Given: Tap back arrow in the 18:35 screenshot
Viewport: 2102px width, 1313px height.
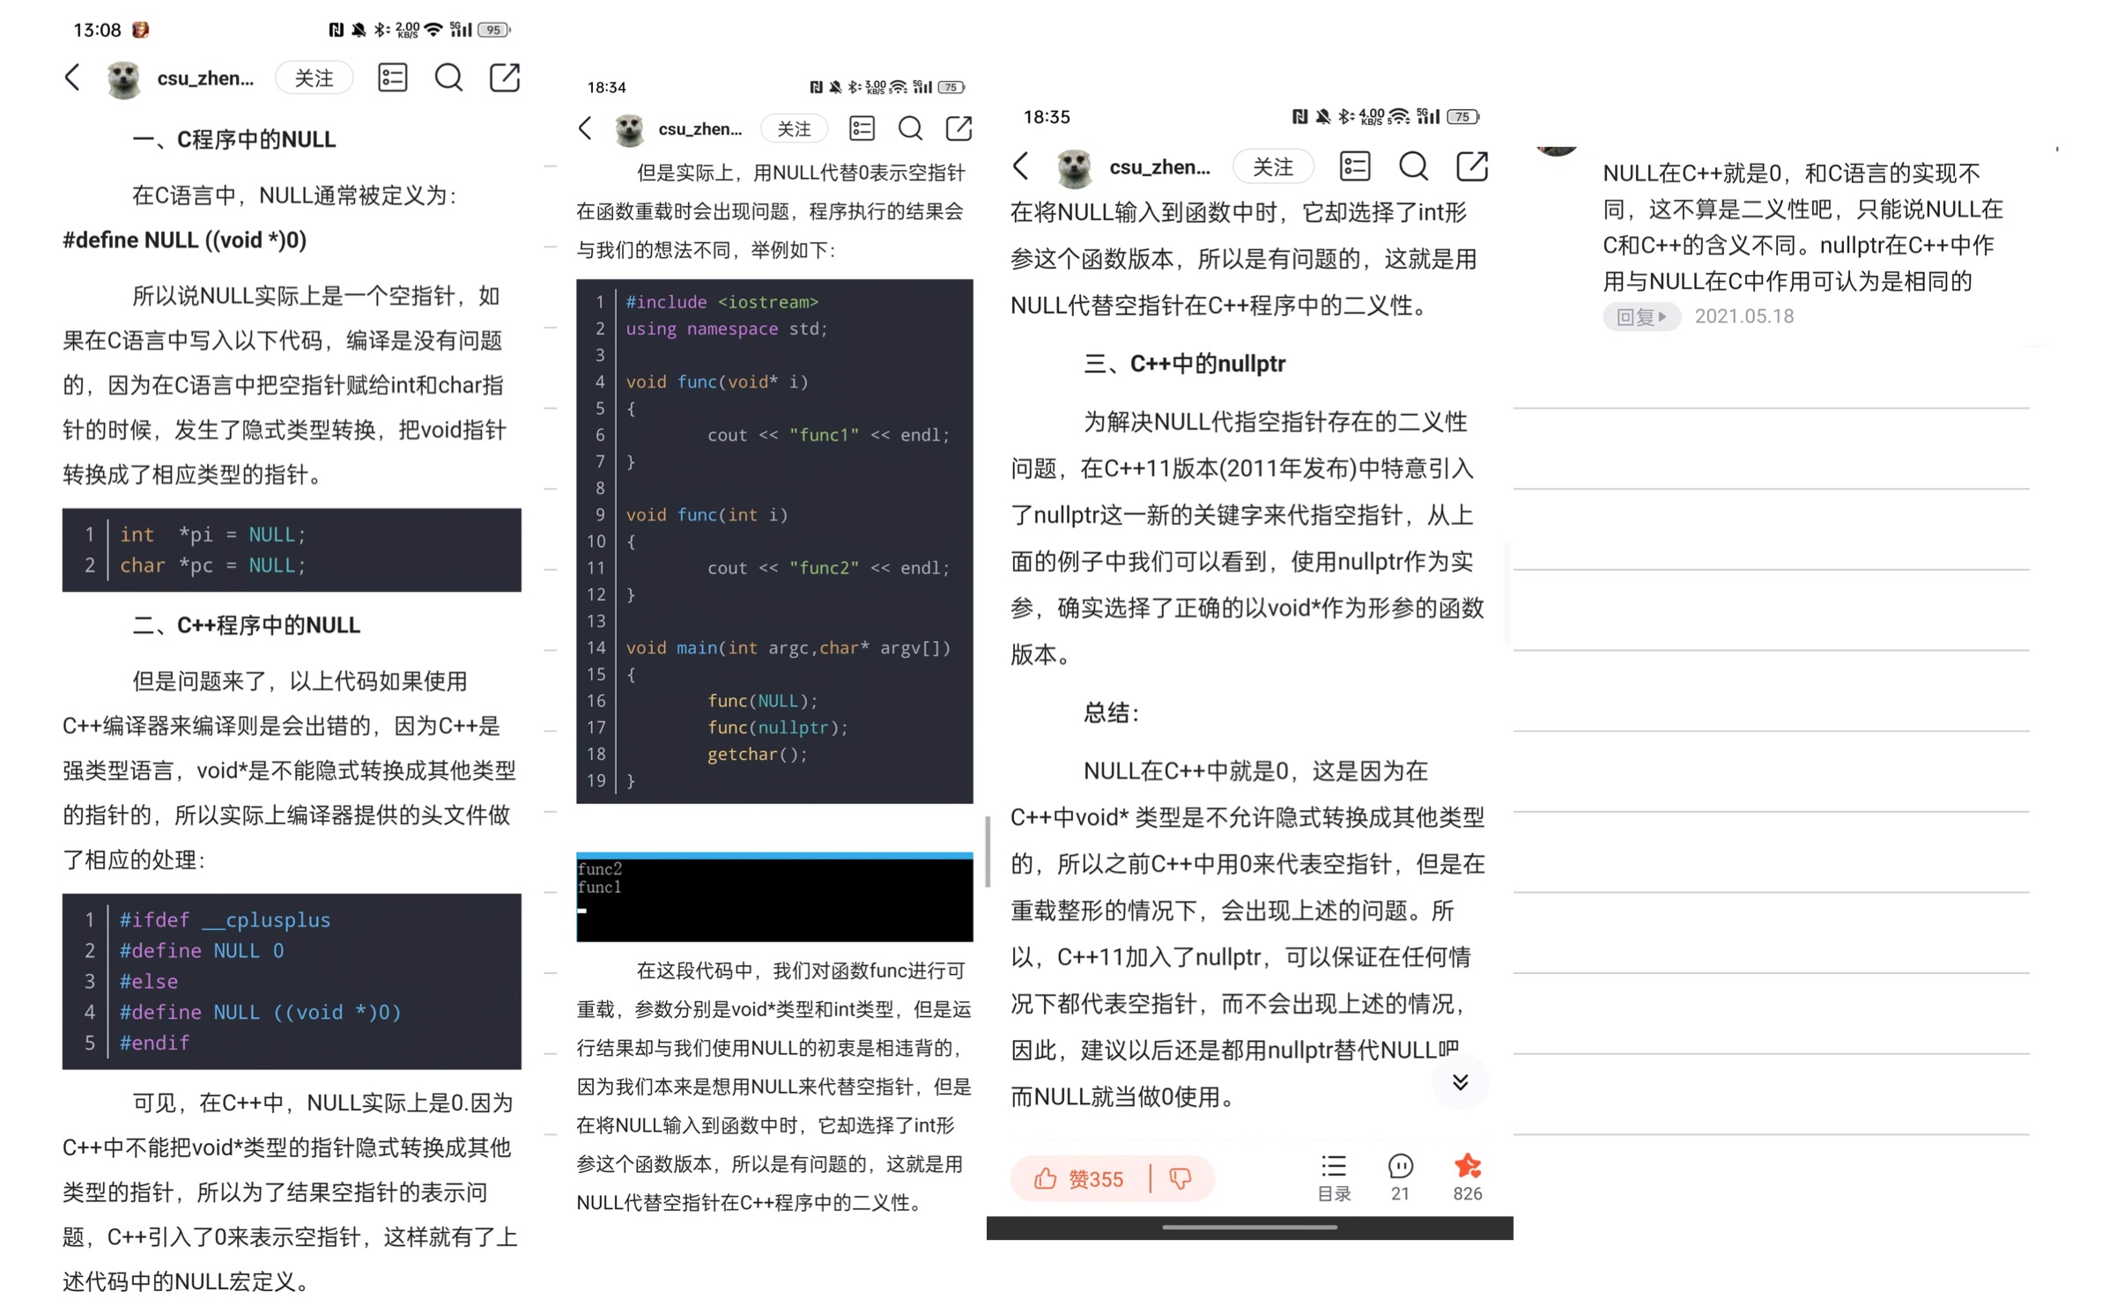Looking at the screenshot, I should point(1022,166).
